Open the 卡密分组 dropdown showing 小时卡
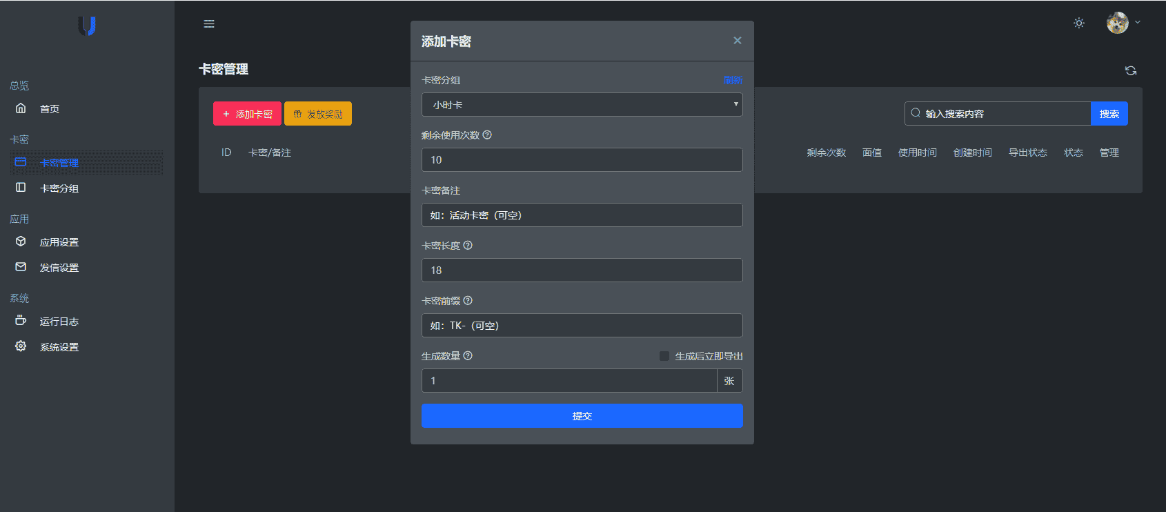 (x=582, y=105)
